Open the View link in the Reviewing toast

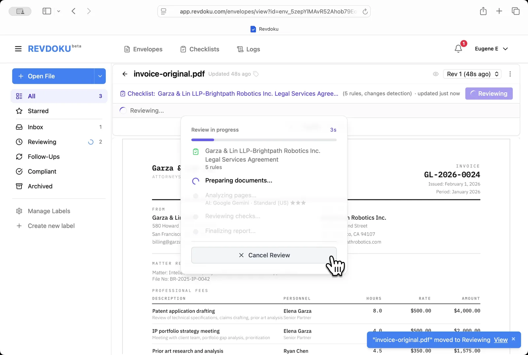tap(500, 339)
